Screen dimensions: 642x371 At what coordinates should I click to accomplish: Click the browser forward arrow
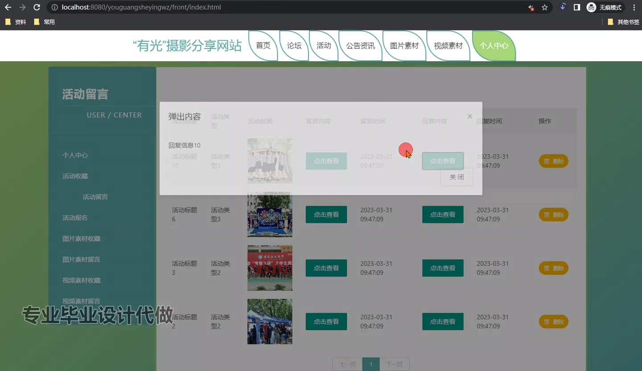tap(22, 7)
